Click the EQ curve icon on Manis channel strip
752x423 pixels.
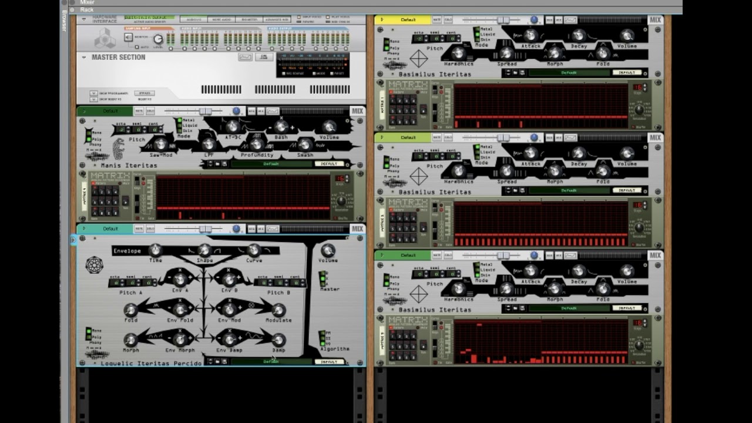coord(273,111)
